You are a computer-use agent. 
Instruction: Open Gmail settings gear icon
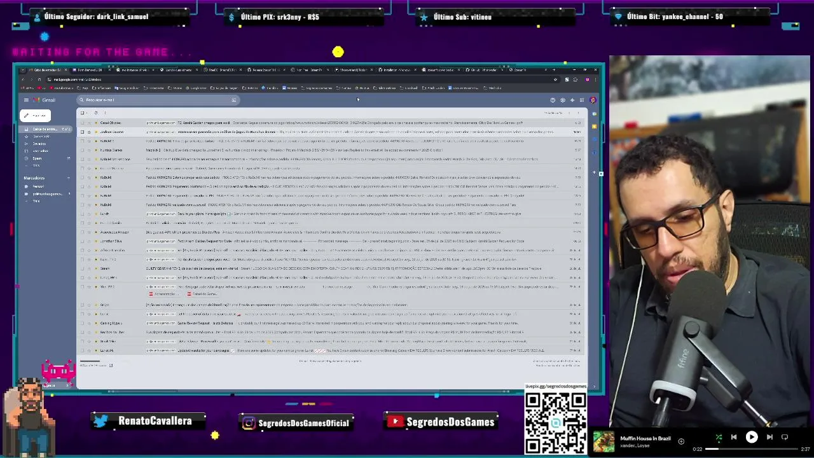tap(562, 100)
